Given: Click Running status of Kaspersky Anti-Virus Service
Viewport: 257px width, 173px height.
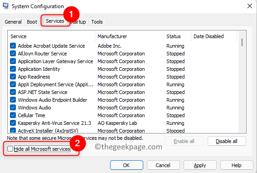Looking at the screenshot, I should pyautogui.click(x=175, y=123).
